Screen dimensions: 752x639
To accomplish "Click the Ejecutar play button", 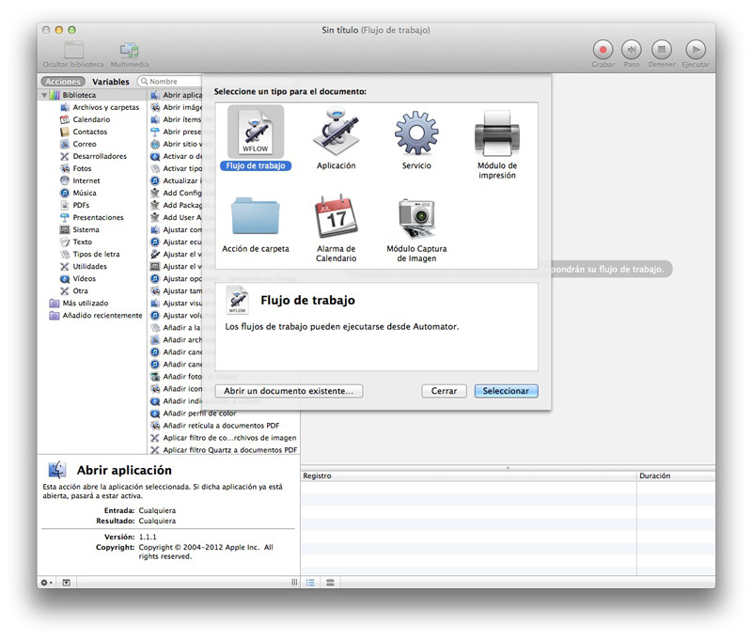I will pos(696,50).
